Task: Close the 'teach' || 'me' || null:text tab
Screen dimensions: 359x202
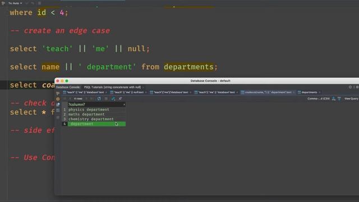Action: 146,92
